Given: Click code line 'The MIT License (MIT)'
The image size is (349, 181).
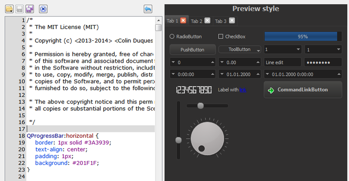Looking at the screenshot, I should coord(67,27).
